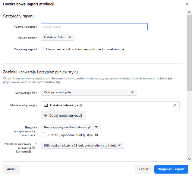Click the info icon next to Konwersje

[33, 93]
